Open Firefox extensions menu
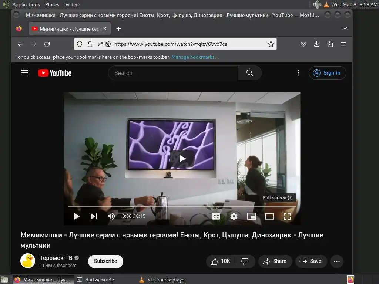Screen dimensions: 379x284 (330, 44)
